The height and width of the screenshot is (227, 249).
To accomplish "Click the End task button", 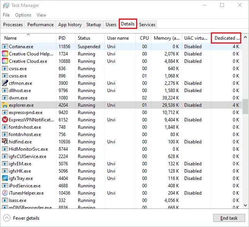I will tap(229, 218).
